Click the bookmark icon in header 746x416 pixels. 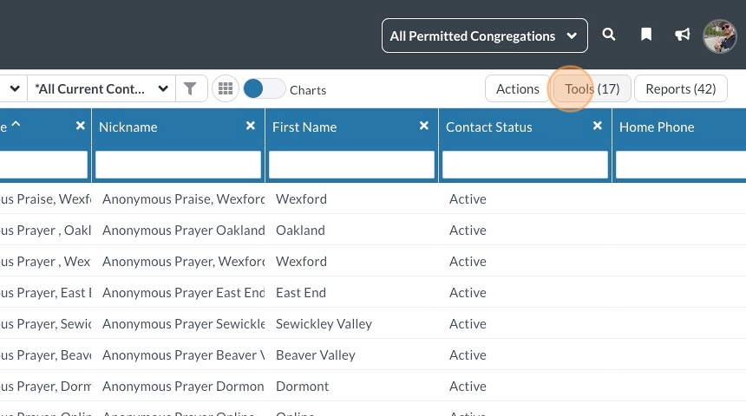click(x=646, y=36)
